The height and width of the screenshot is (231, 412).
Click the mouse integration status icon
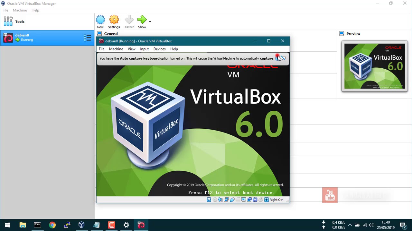coord(261,200)
